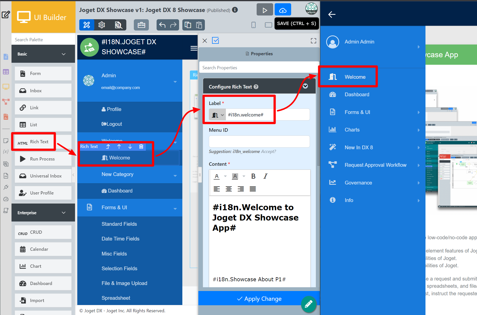Open the Info menu item

[349, 200]
